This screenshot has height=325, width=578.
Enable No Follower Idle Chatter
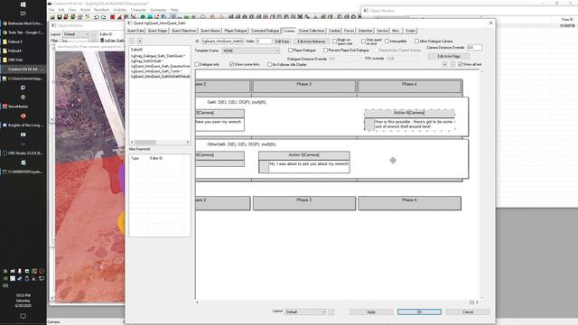coord(269,64)
